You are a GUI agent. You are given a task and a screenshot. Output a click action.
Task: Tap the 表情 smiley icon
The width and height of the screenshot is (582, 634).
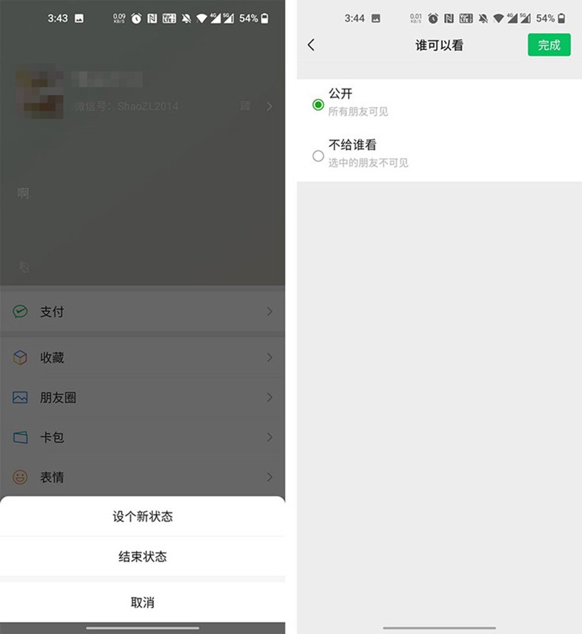20,477
